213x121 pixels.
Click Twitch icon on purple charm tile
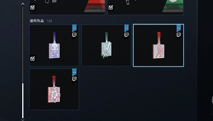(74, 35)
